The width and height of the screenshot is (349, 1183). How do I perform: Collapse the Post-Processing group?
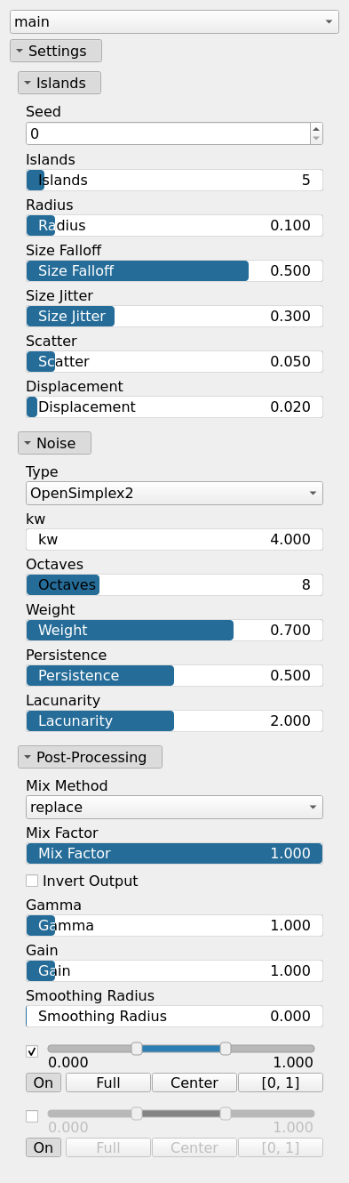click(x=90, y=757)
